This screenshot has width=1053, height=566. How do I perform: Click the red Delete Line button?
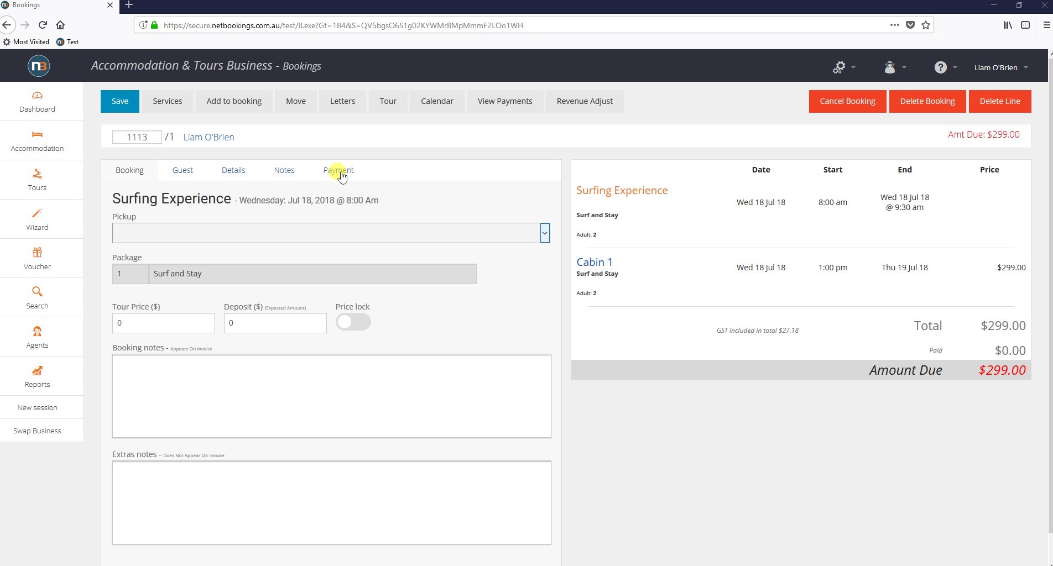click(x=1000, y=101)
